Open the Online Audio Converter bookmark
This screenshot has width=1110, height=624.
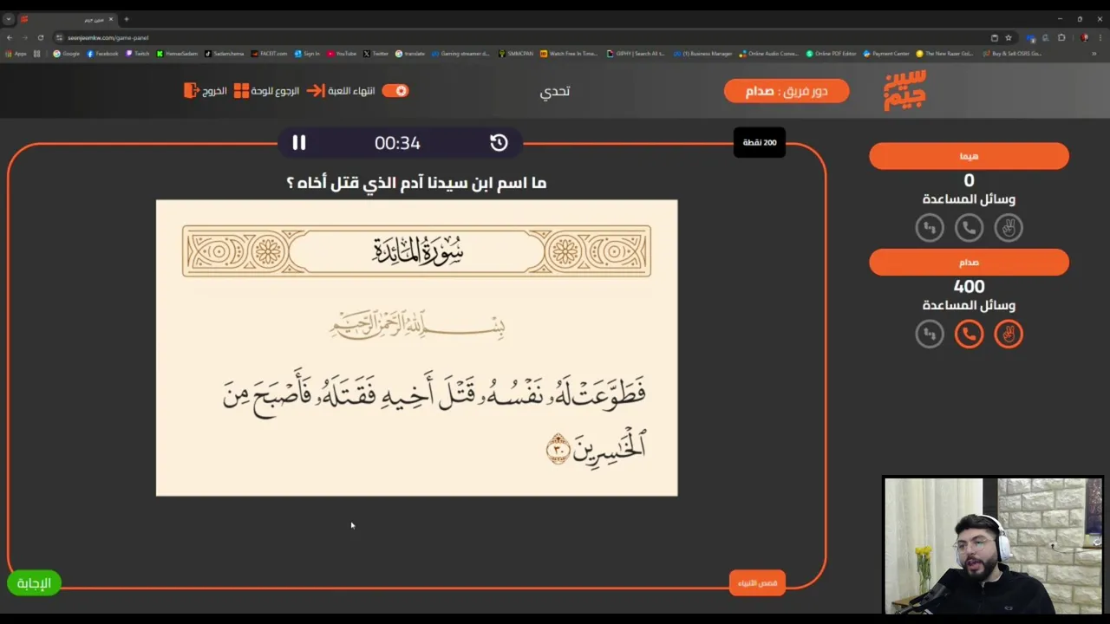tap(769, 54)
